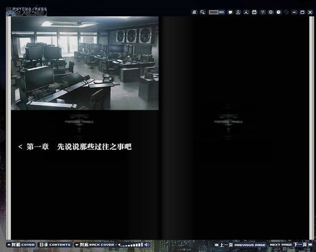Click the loud speaker volume up icon
Image resolution: width=316 pixels, height=252 pixels.
tap(147, 245)
